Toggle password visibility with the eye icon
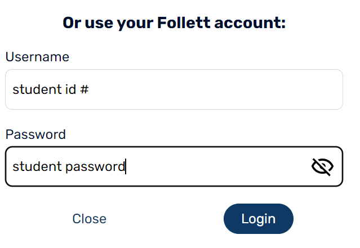360x248 pixels. coord(322,166)
